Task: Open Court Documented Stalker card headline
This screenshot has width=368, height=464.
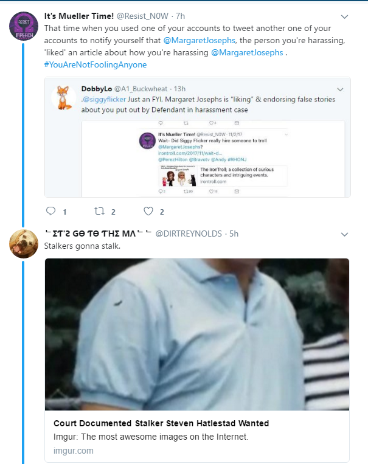Action: click(161, 423)
